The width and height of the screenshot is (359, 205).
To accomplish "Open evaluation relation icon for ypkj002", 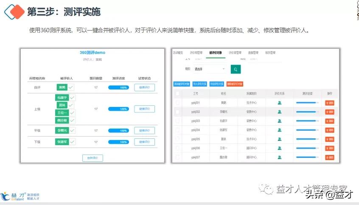I will [279, 112].
